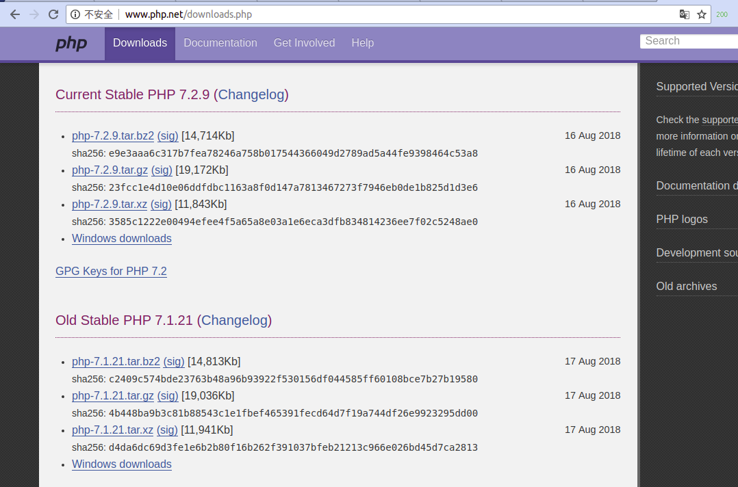Open GPG Keys for PHP 7.2
This screenshot has height=487, width=738.
111,272
